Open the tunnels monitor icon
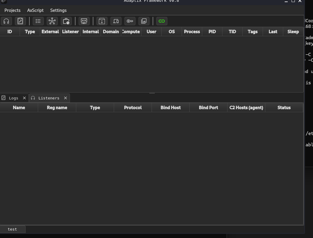This screenshot has width=313, height=238. coord(84,21)
